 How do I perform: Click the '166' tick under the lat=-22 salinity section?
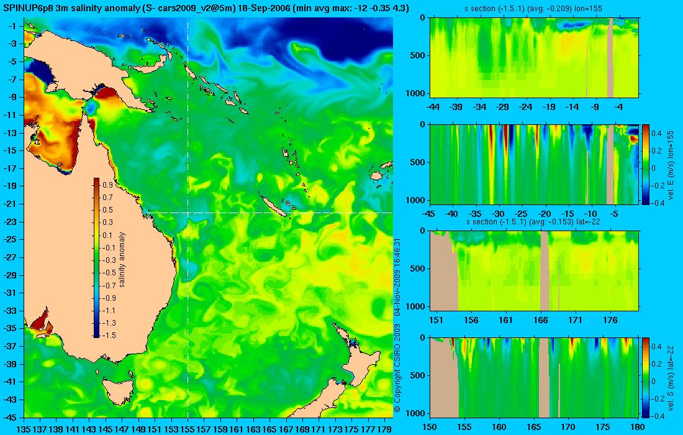pyautogui.click(x=541, y=321)
